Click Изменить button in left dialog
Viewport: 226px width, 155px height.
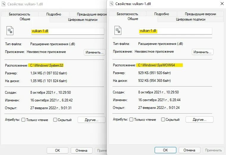(x=95, y=52)
